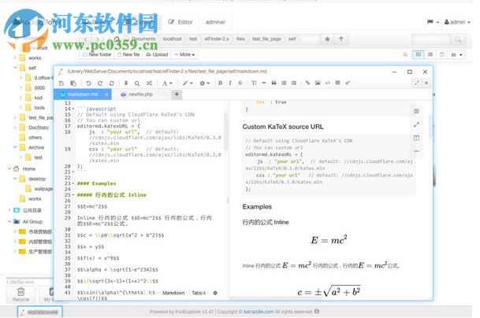The height and width of the screenshot is (318, 480).
Task: Click the split view icon beside the preview
Action: 416,138
